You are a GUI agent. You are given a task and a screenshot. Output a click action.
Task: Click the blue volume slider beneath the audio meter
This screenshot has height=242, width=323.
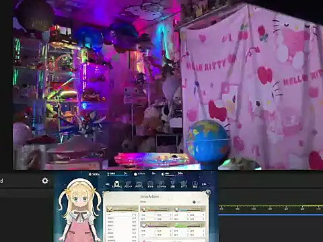click(271, 214)
